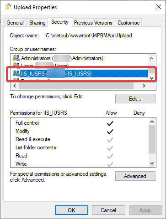
Task: Click the Upload folder icon in title bar
Action: (8, 7)
